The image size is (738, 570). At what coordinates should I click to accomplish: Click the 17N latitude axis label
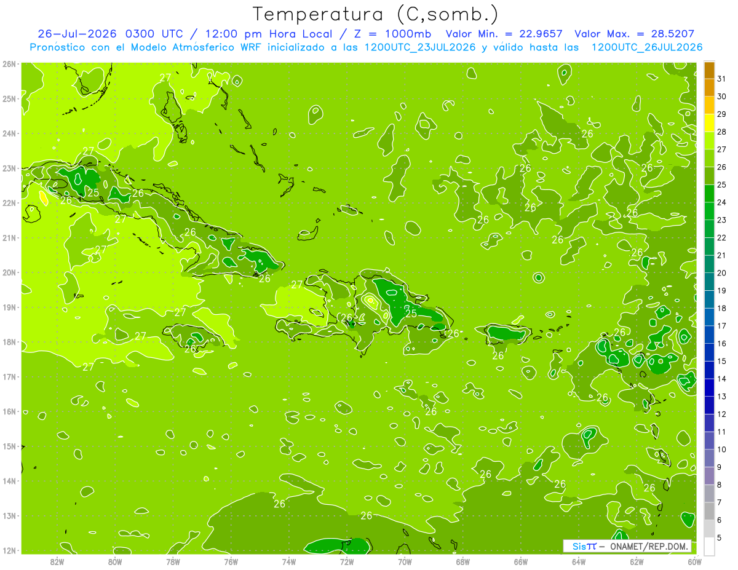[9, 376]
